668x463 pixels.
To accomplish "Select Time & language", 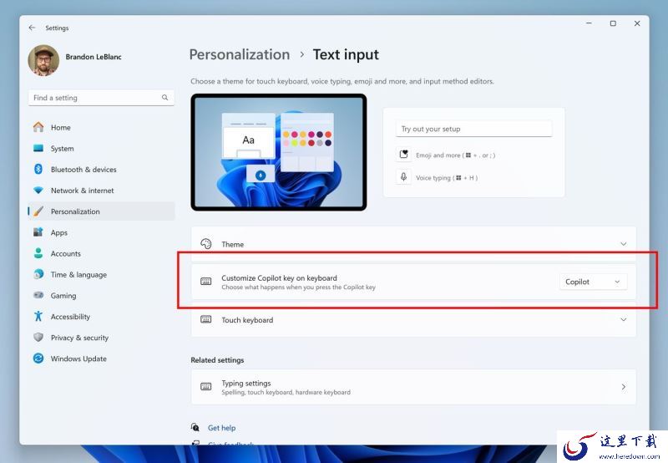I will point(101,274).
